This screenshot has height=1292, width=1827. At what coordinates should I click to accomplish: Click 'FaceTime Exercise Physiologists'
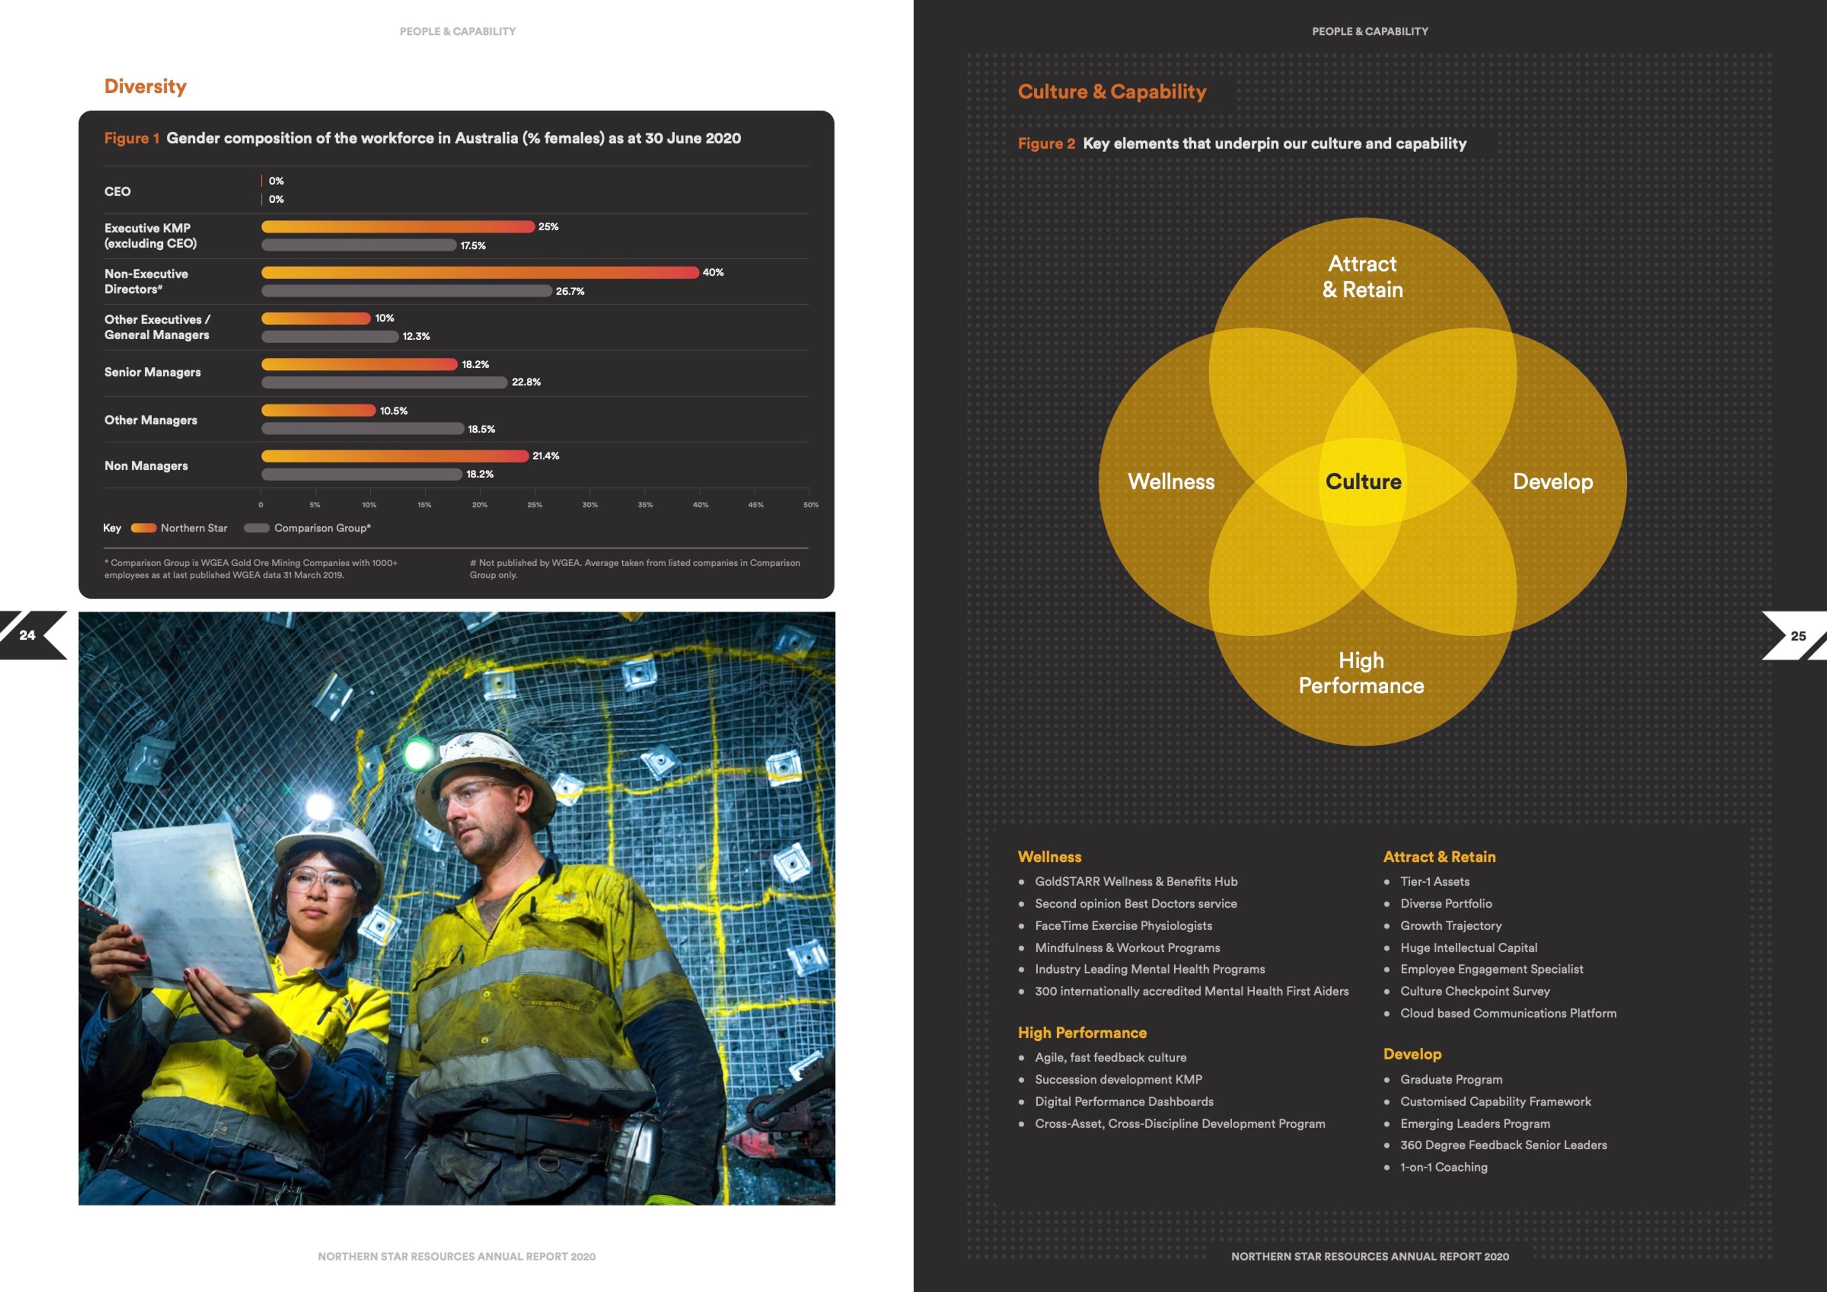point(1124,926)
